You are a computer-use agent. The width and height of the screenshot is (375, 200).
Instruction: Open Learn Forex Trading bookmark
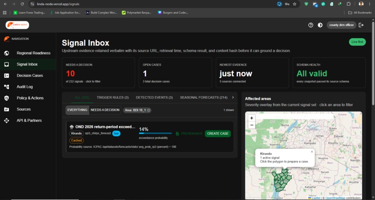coord(29,13)
